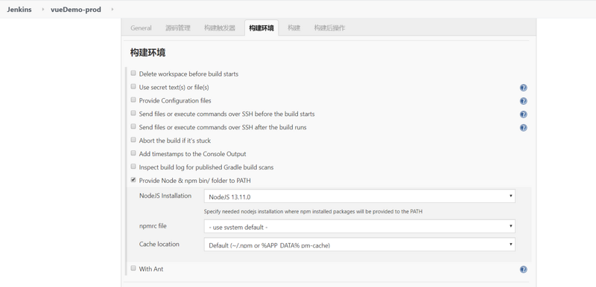Click the NodeJS Installation label

tap(165, 196)
